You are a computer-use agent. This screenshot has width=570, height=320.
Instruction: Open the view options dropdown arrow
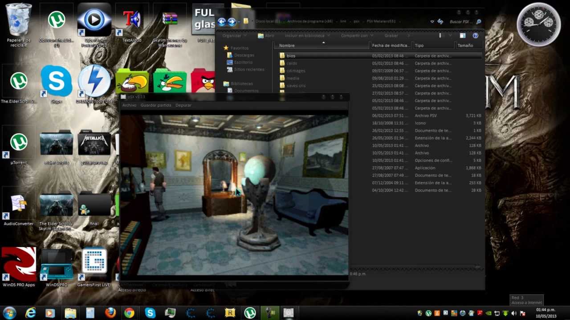pyautogui.click(x=450, y=36)
